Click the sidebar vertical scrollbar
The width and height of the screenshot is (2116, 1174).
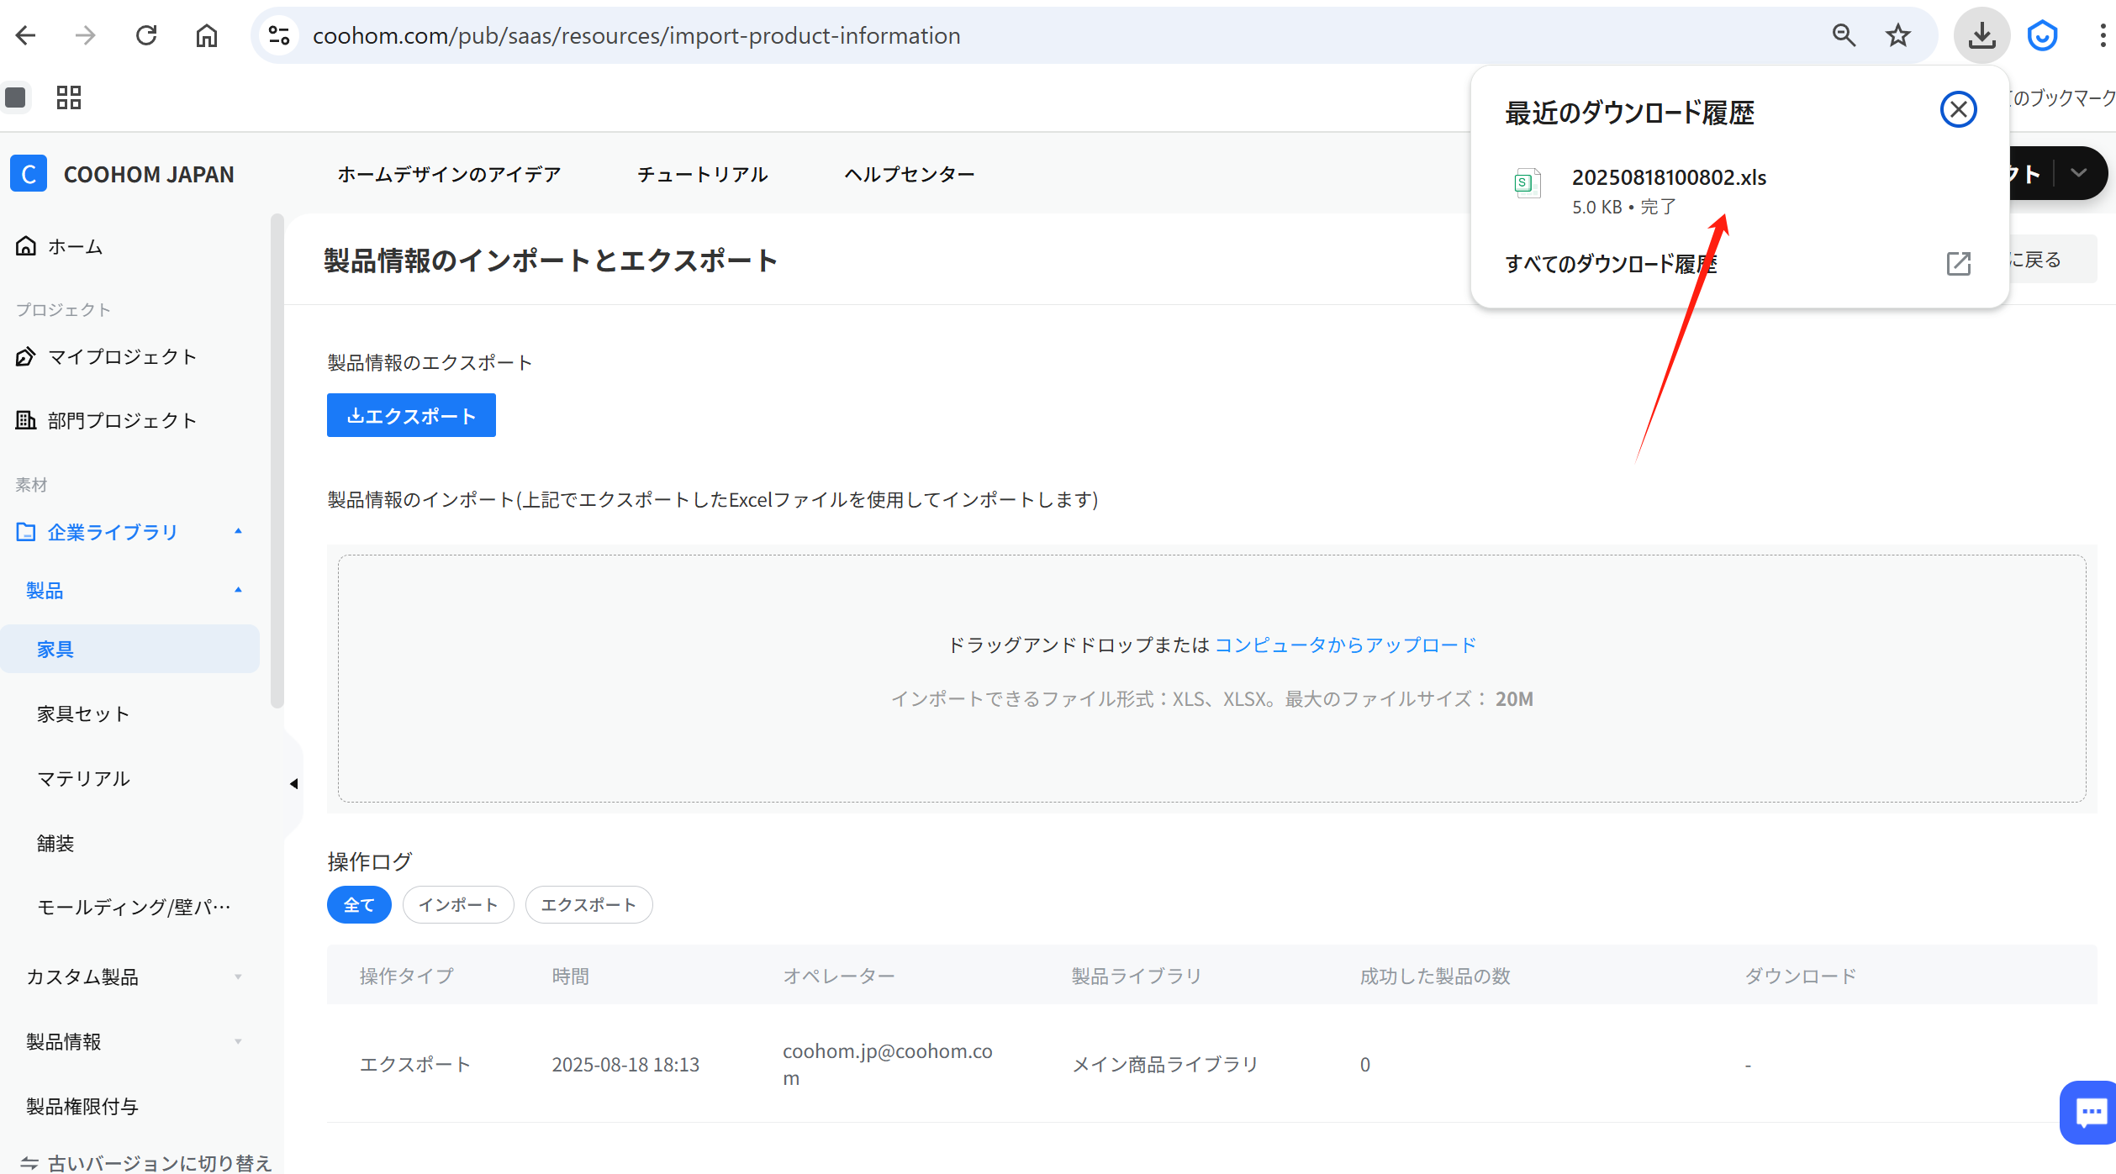[277, 461]
